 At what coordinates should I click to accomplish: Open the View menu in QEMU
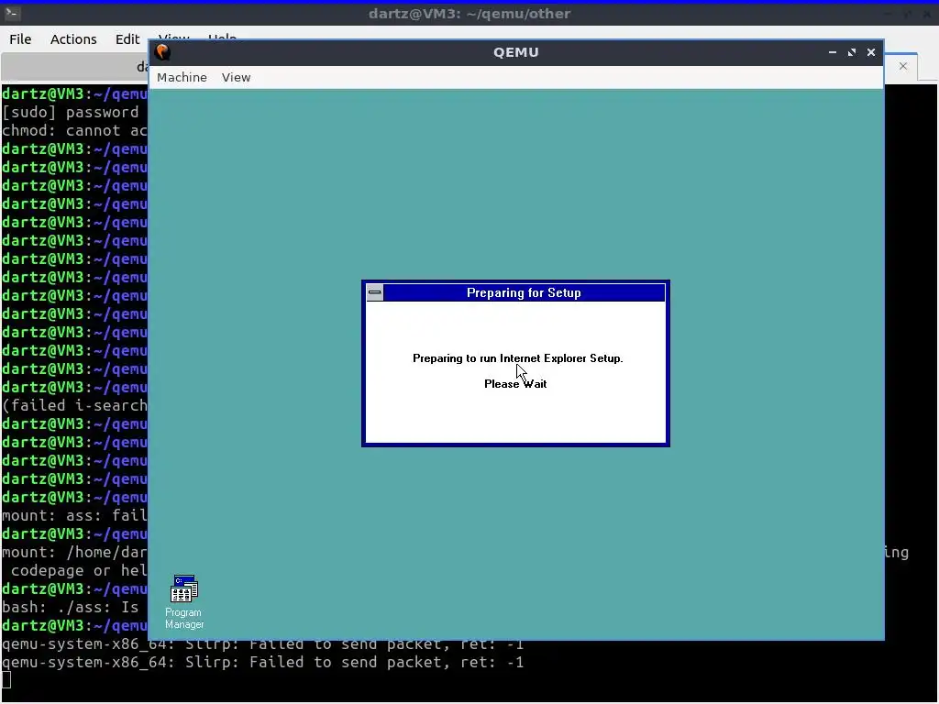(236, 77)
